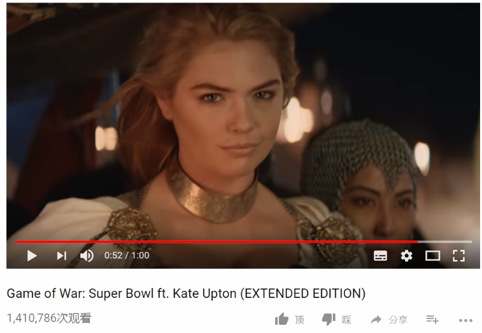Skip to the next video
The height and width of the screenshot is (333, 482).
(62, 255)
